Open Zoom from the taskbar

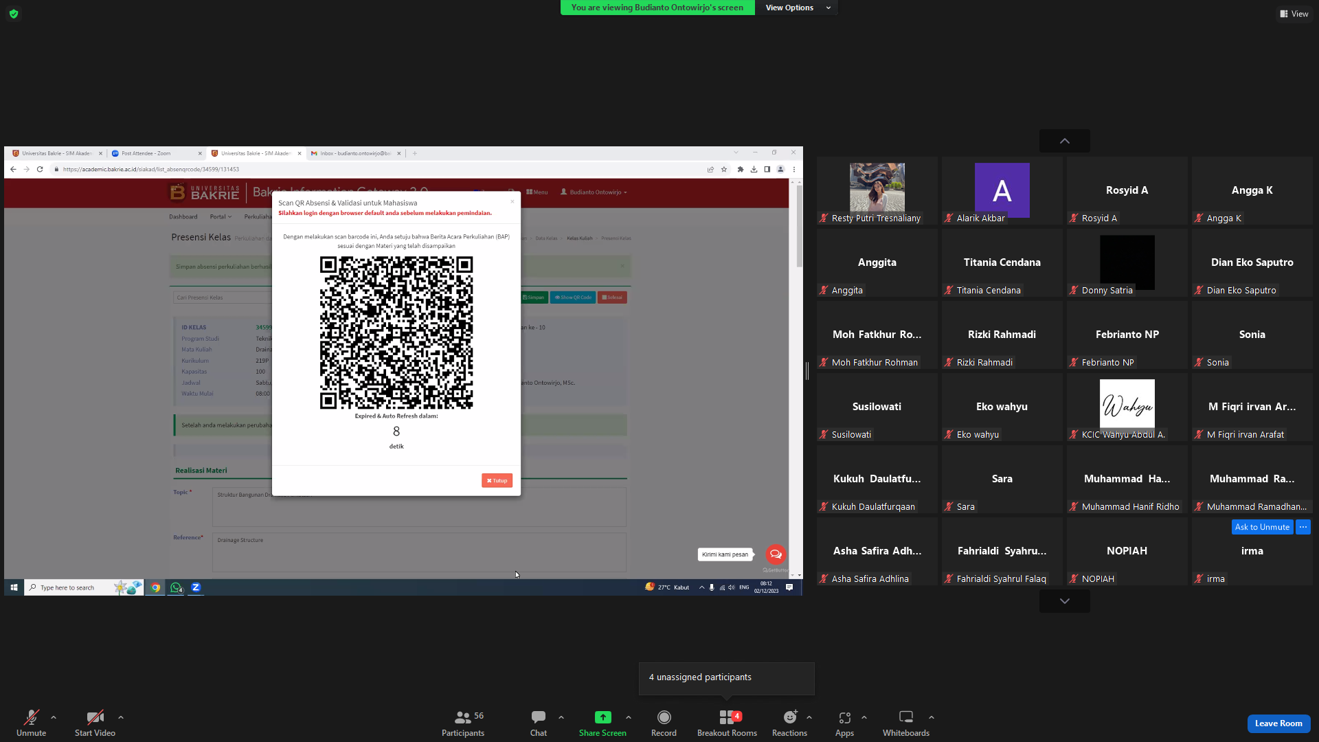coord(196,587)
